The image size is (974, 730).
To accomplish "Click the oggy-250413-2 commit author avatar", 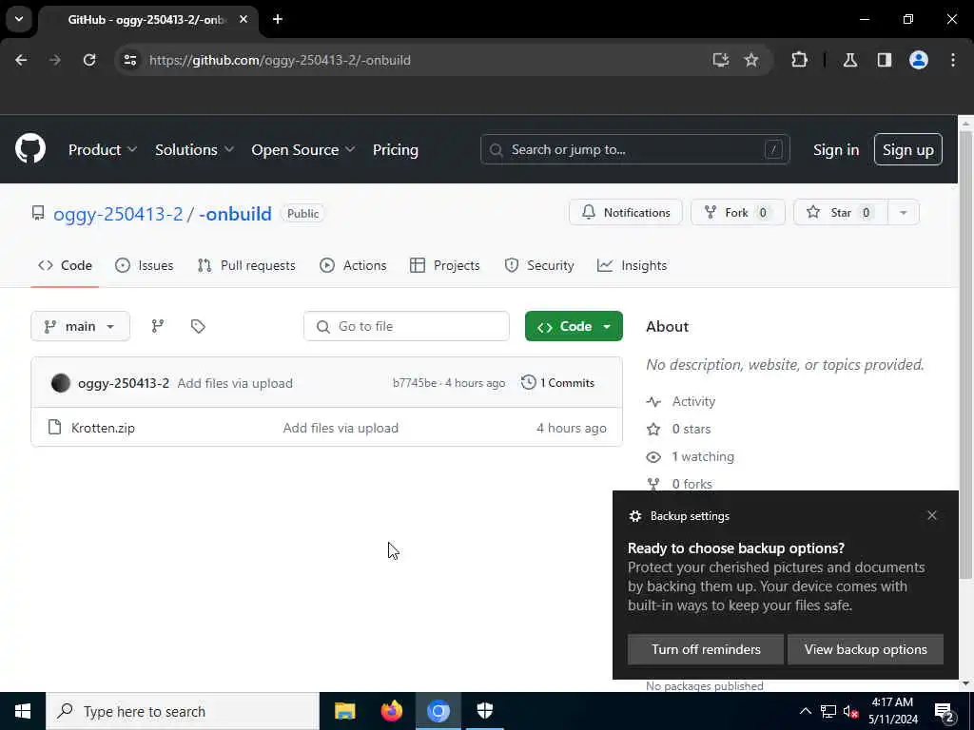I will 61,383.
